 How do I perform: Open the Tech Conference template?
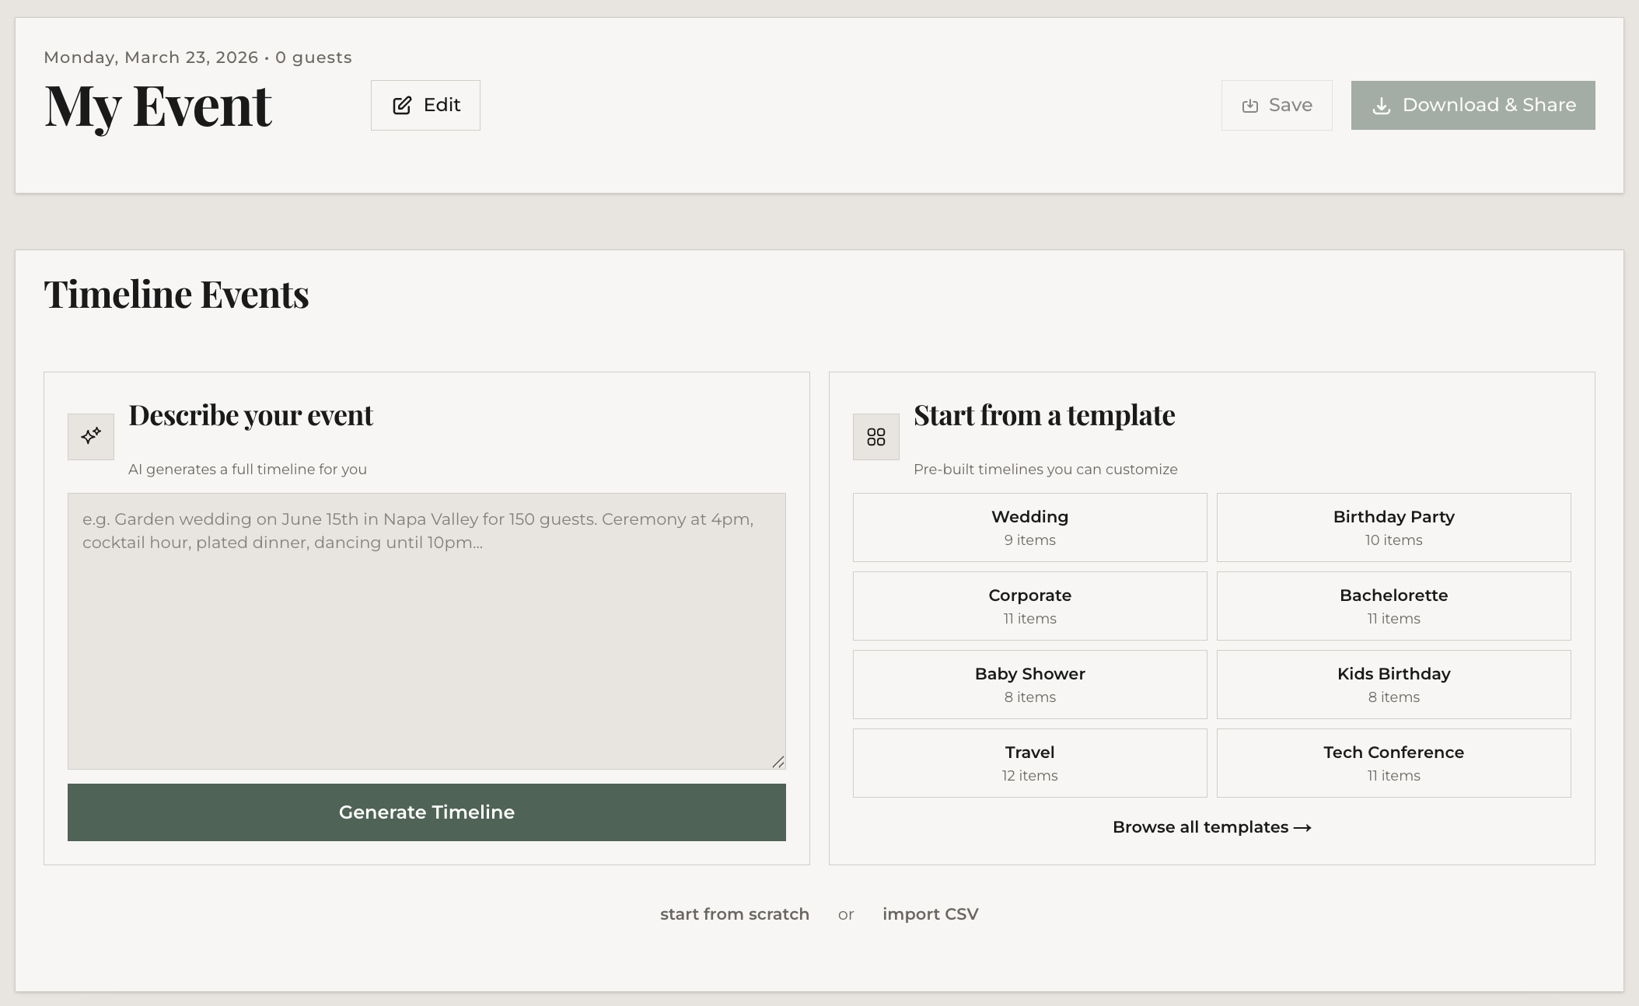point(1393,763)
